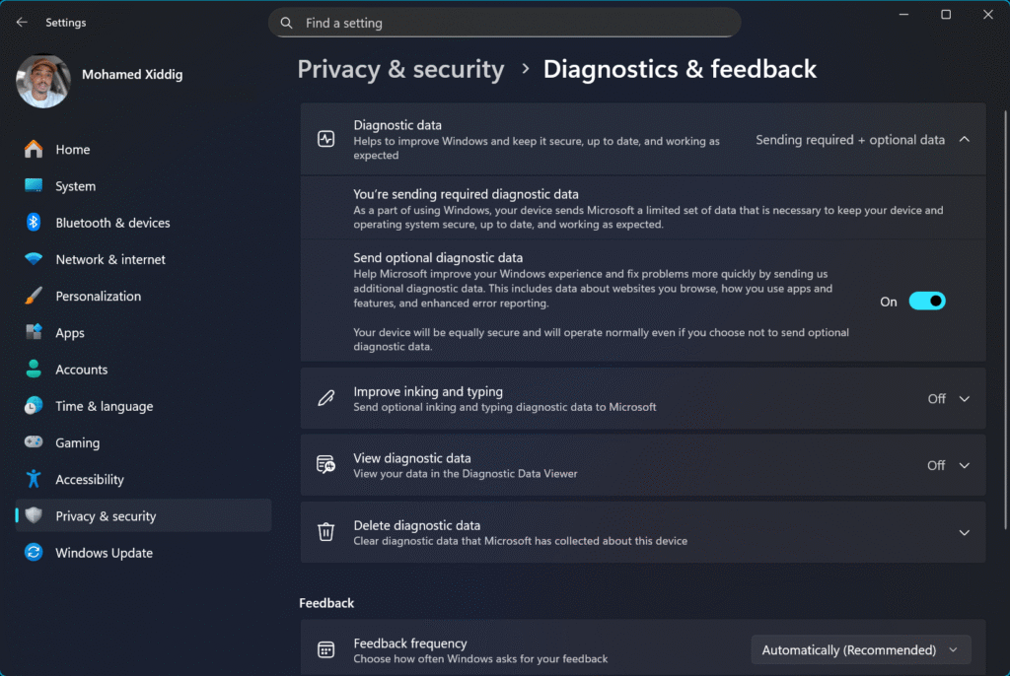Click the Delete diagnostic data trash icon
Viewport: 1010px width, 676px height.
325,532
